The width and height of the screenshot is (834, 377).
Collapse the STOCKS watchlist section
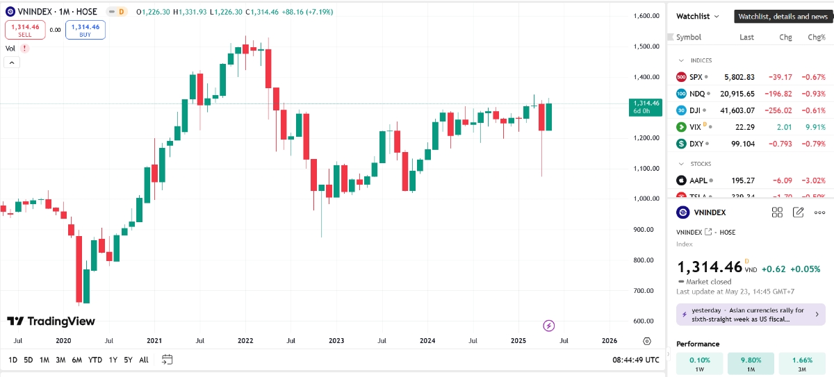point(682,164)
